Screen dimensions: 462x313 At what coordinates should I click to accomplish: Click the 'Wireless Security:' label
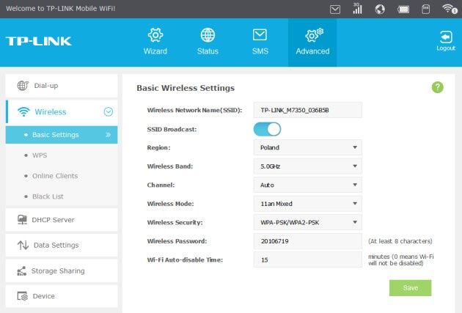pos(175,223)
